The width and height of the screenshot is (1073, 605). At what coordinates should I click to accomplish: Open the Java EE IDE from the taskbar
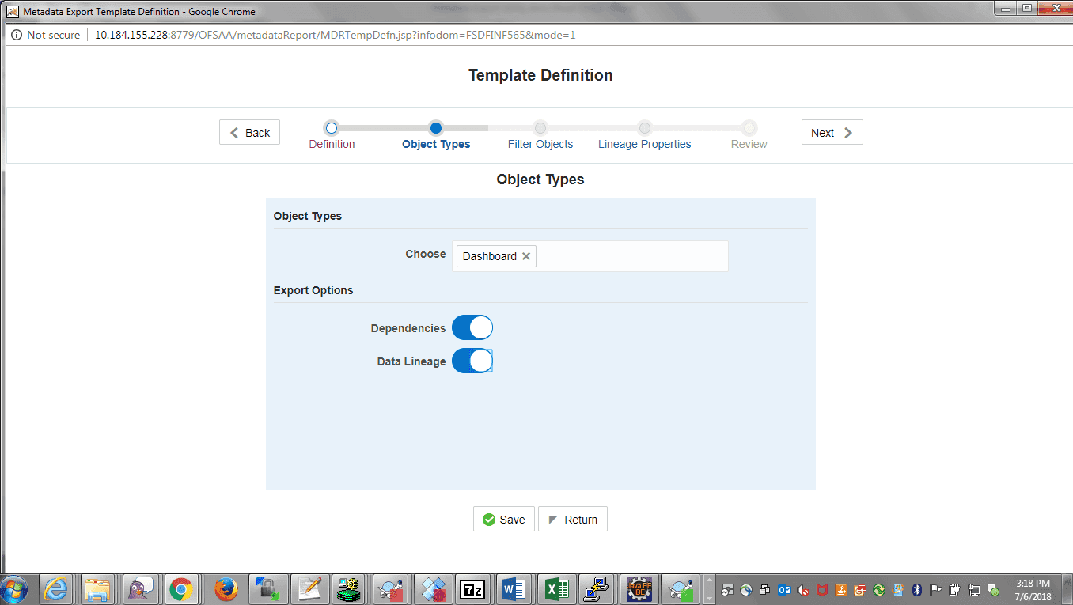coord(638,588)
